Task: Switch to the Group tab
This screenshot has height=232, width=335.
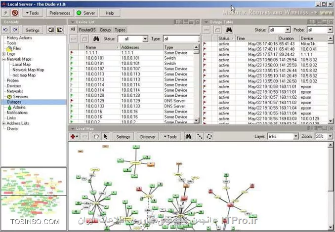Action: pos(105,30)
